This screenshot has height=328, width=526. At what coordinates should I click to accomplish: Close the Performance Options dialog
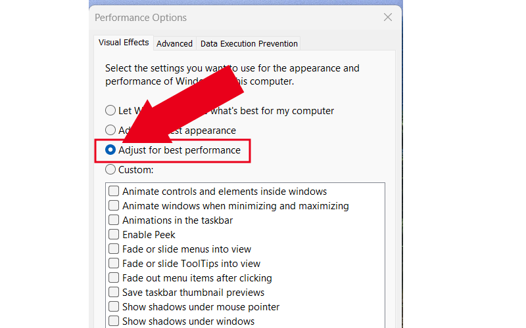click(388, 18)
